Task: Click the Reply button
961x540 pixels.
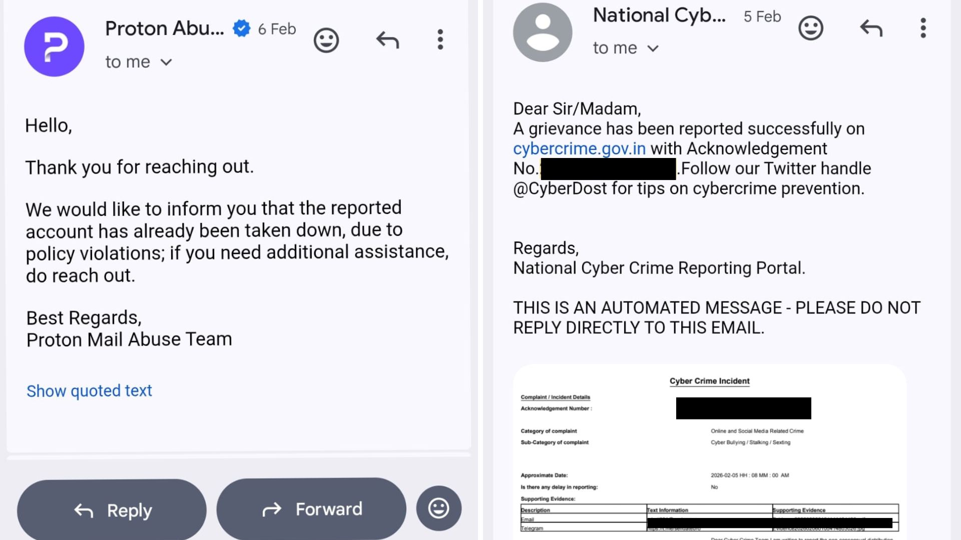Action: pyautogui.click(x=111, y=509)
